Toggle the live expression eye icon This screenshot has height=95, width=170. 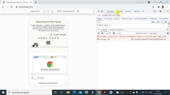click(x=114, y=33)
